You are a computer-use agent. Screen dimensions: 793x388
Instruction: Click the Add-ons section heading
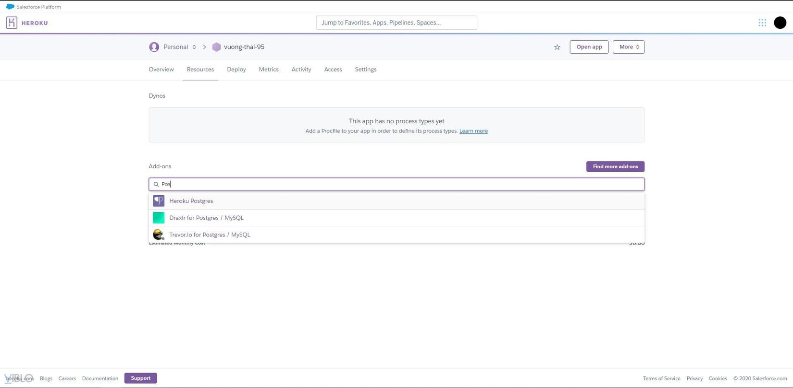pos(160,166)
